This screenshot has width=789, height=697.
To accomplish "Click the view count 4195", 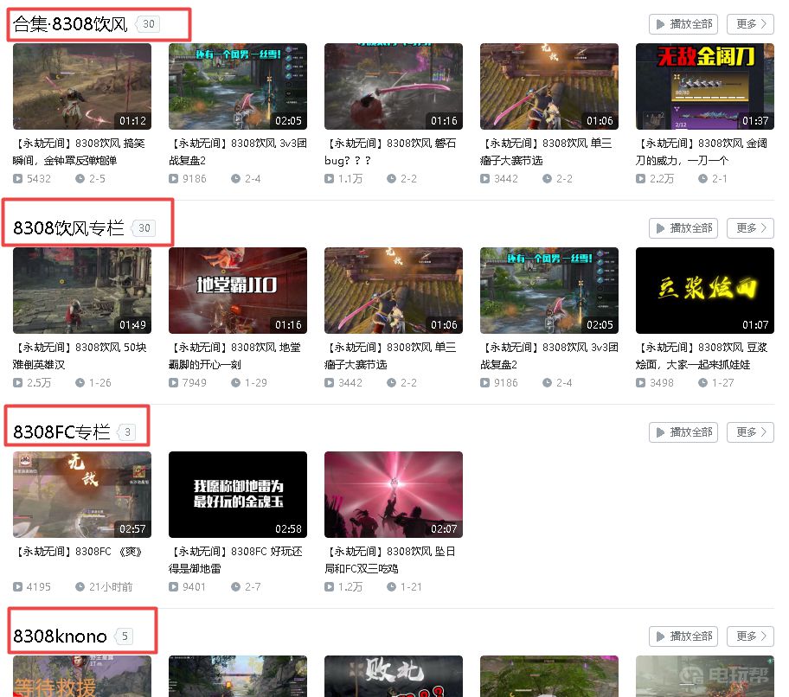I will [39, 587].
